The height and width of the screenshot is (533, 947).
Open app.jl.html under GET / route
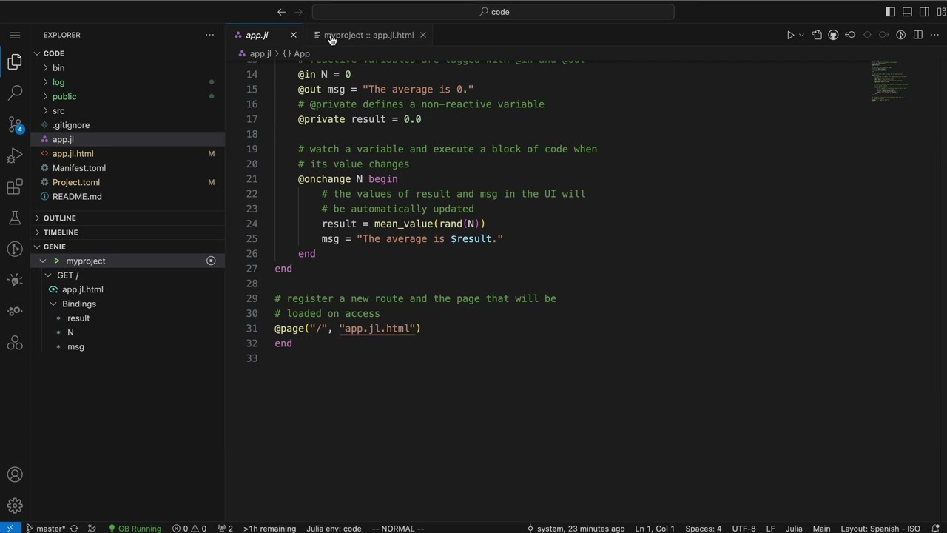(x=82, y=289)
